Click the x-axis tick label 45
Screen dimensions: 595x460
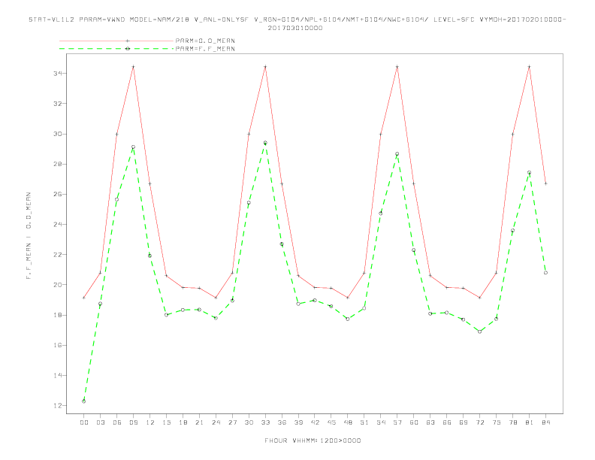331,422
